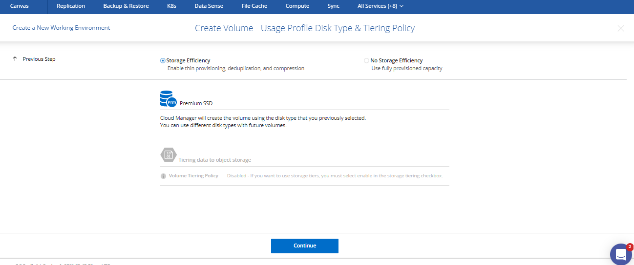634x265 pixels.
Task: Open the Sync tab
Action: click(333, 6)
